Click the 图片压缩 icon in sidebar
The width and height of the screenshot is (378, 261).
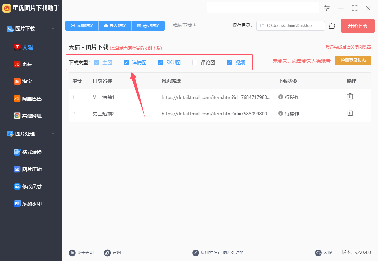point(17,169)
